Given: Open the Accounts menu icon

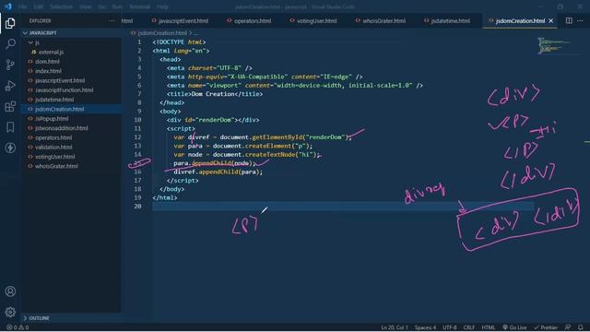Looking at the screenshot, I should tap(10, 291).
